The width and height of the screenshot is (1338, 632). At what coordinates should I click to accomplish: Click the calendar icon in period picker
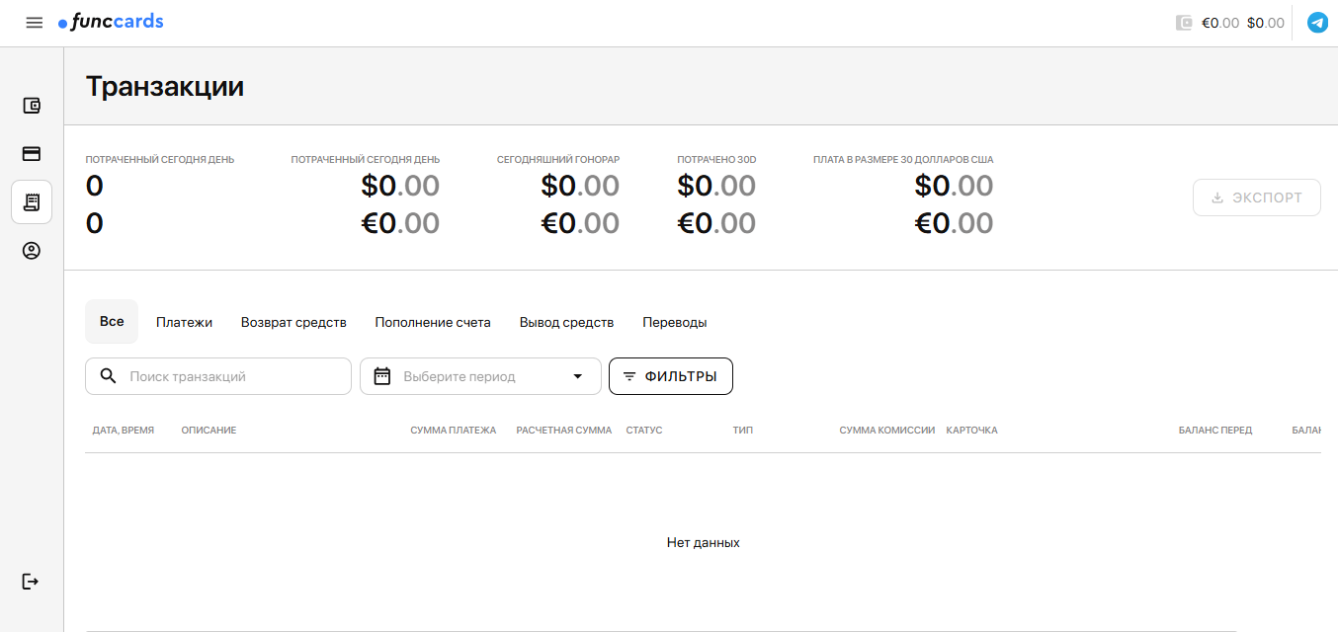pos(382,376)
